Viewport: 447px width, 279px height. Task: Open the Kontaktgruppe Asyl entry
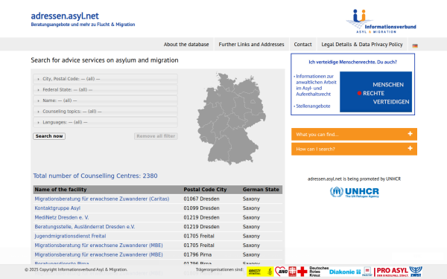(x=57, y=208)
